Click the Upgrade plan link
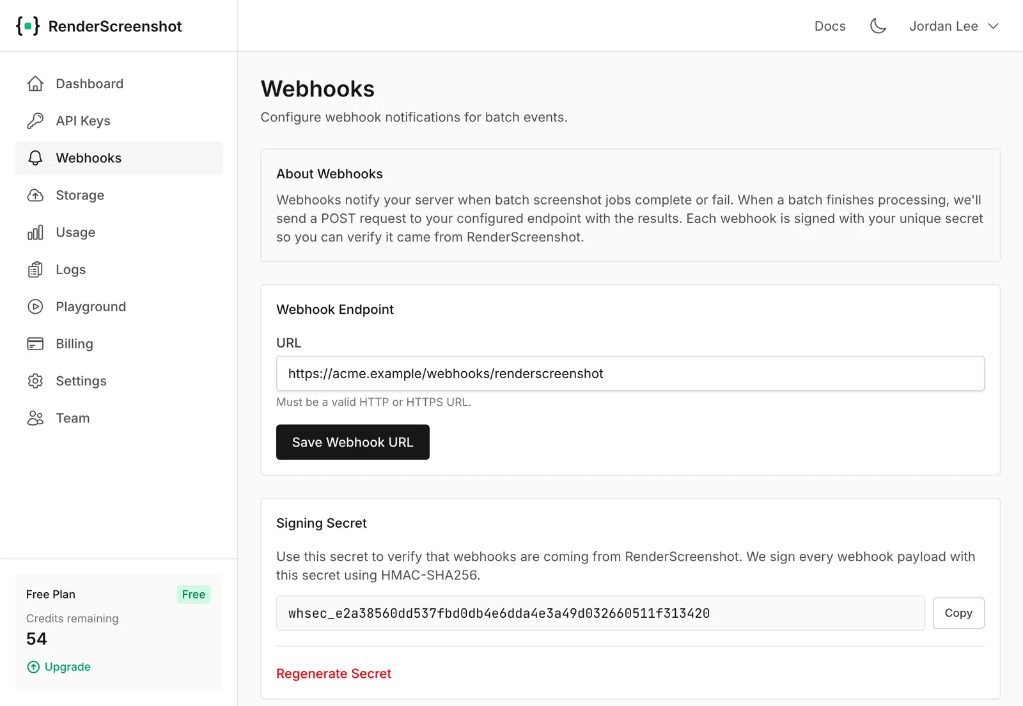 tap(59, 667)
